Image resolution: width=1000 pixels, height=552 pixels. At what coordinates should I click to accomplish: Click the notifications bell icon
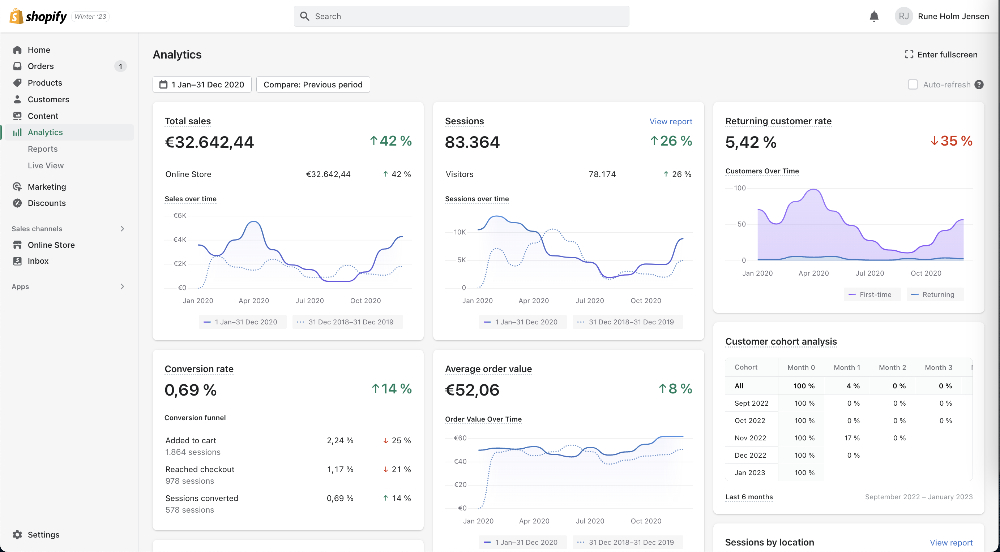click(874, 16)
